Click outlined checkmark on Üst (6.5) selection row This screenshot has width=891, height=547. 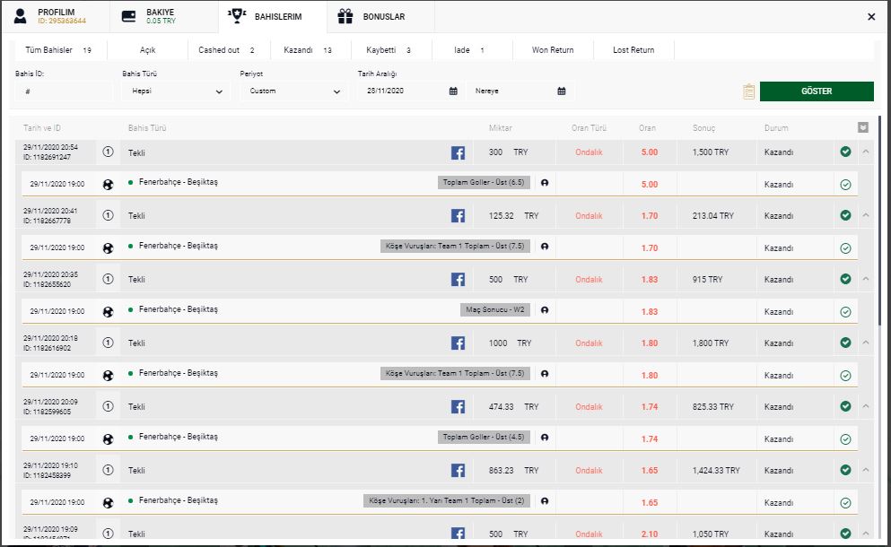pos(845,185)
